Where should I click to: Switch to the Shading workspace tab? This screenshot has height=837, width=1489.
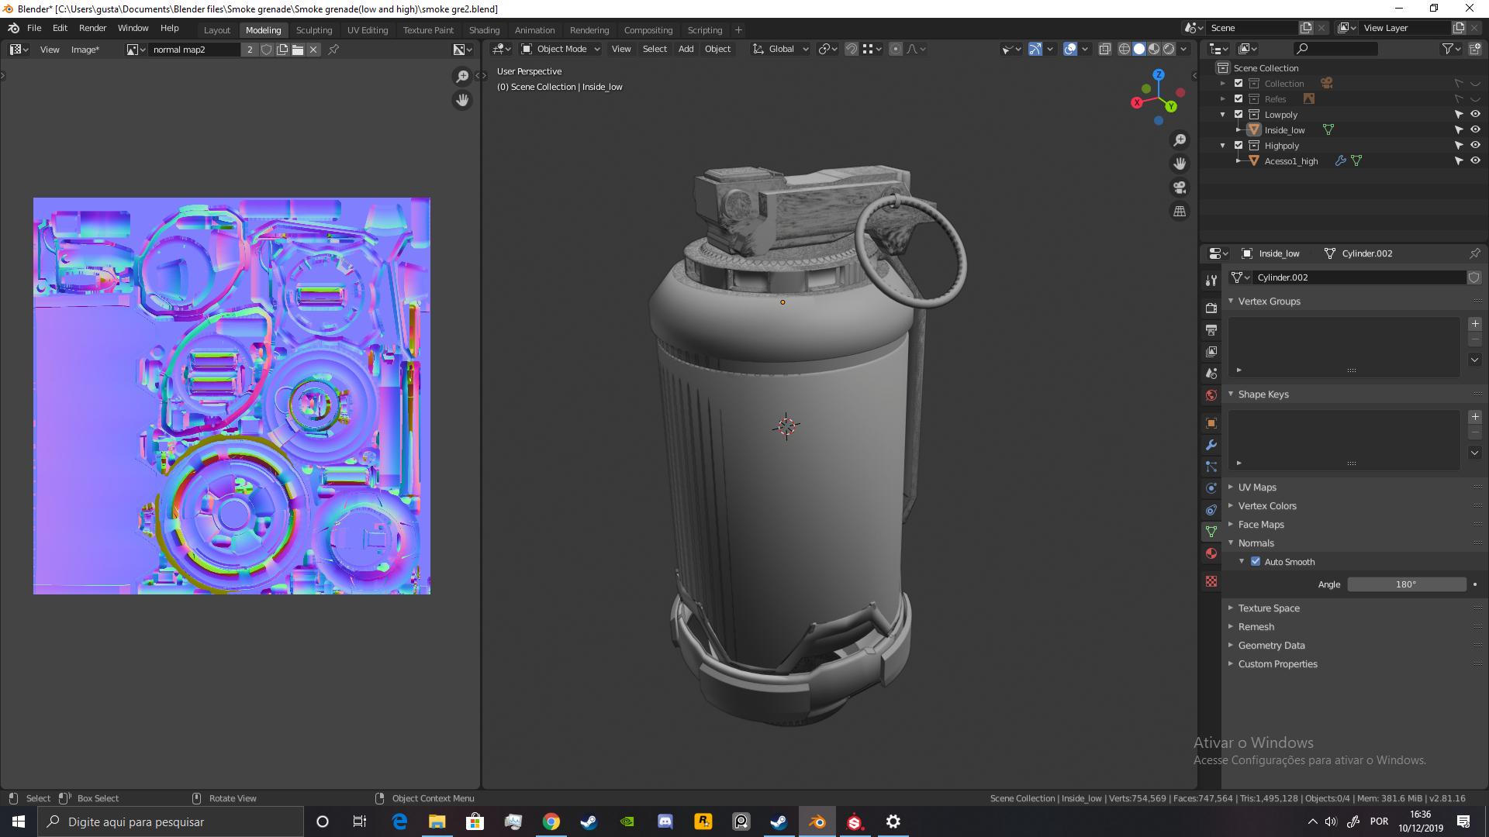(x=484, y=30)
